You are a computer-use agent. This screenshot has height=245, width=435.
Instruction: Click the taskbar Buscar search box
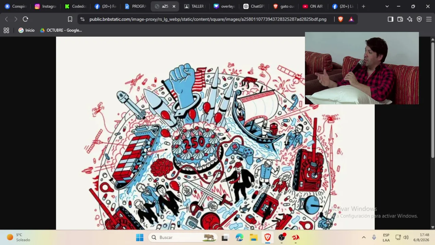pyautogui.click(x=183, y=237)
